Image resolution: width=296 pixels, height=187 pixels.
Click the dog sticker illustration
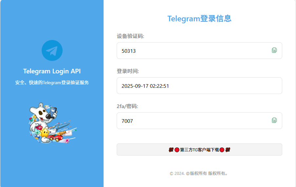click(x=53, y=123)
